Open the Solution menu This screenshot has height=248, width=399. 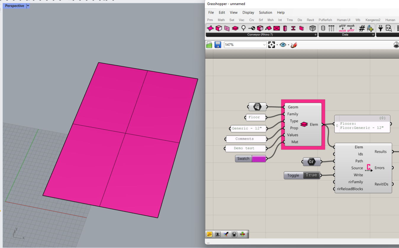tap(265, 12)
